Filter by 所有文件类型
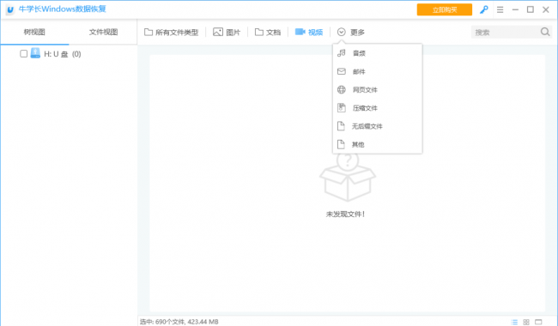 pos(171,32)
